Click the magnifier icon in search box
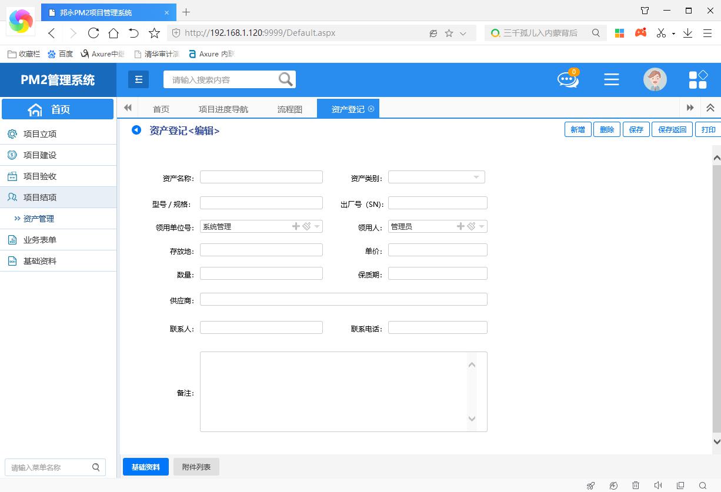The width and height of the screenshot is (721, 492). click(285, 79)
